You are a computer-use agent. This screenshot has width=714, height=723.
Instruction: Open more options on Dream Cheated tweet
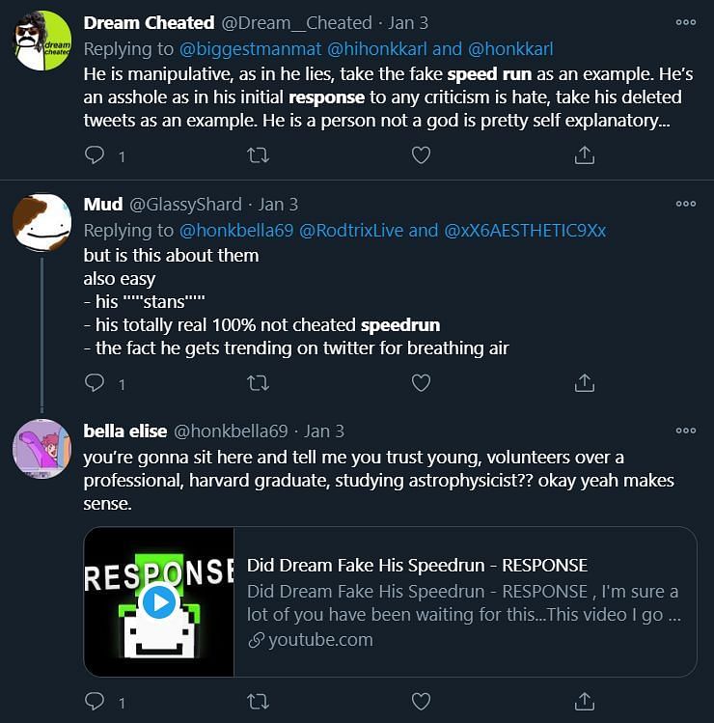point(685,22)
